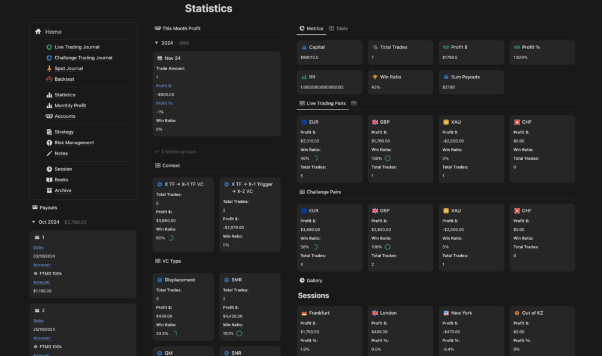Click Statistics bar chart icon in sidebar
The image size is (602, 356).
(x=49, y=95)
